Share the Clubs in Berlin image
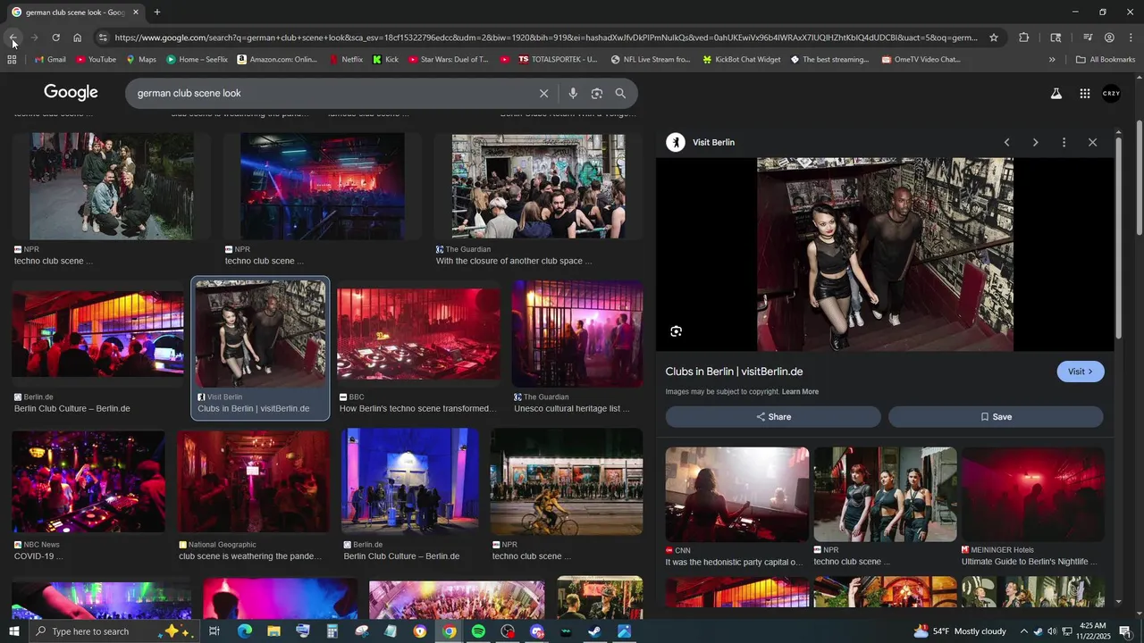The width and height of the screenshot is (1144, 643). tap(773, 417)
